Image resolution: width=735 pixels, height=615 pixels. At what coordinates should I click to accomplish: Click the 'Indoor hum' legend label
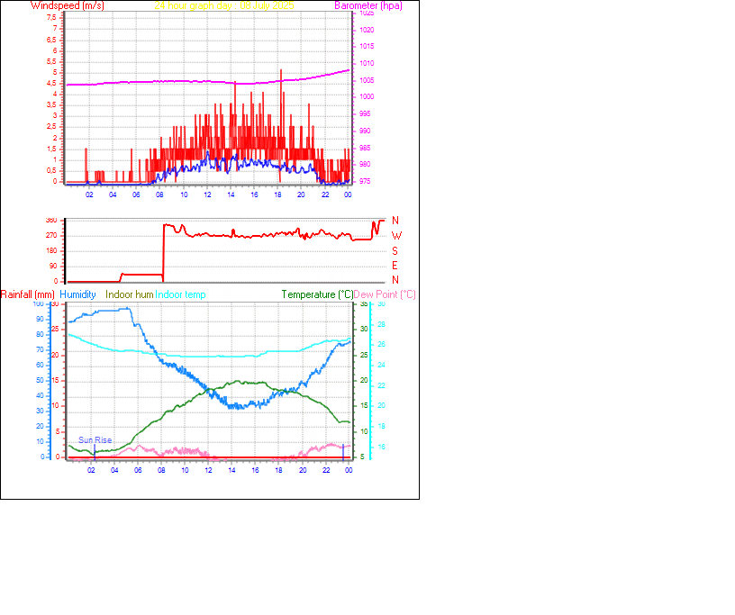click(x=130, y=294)
